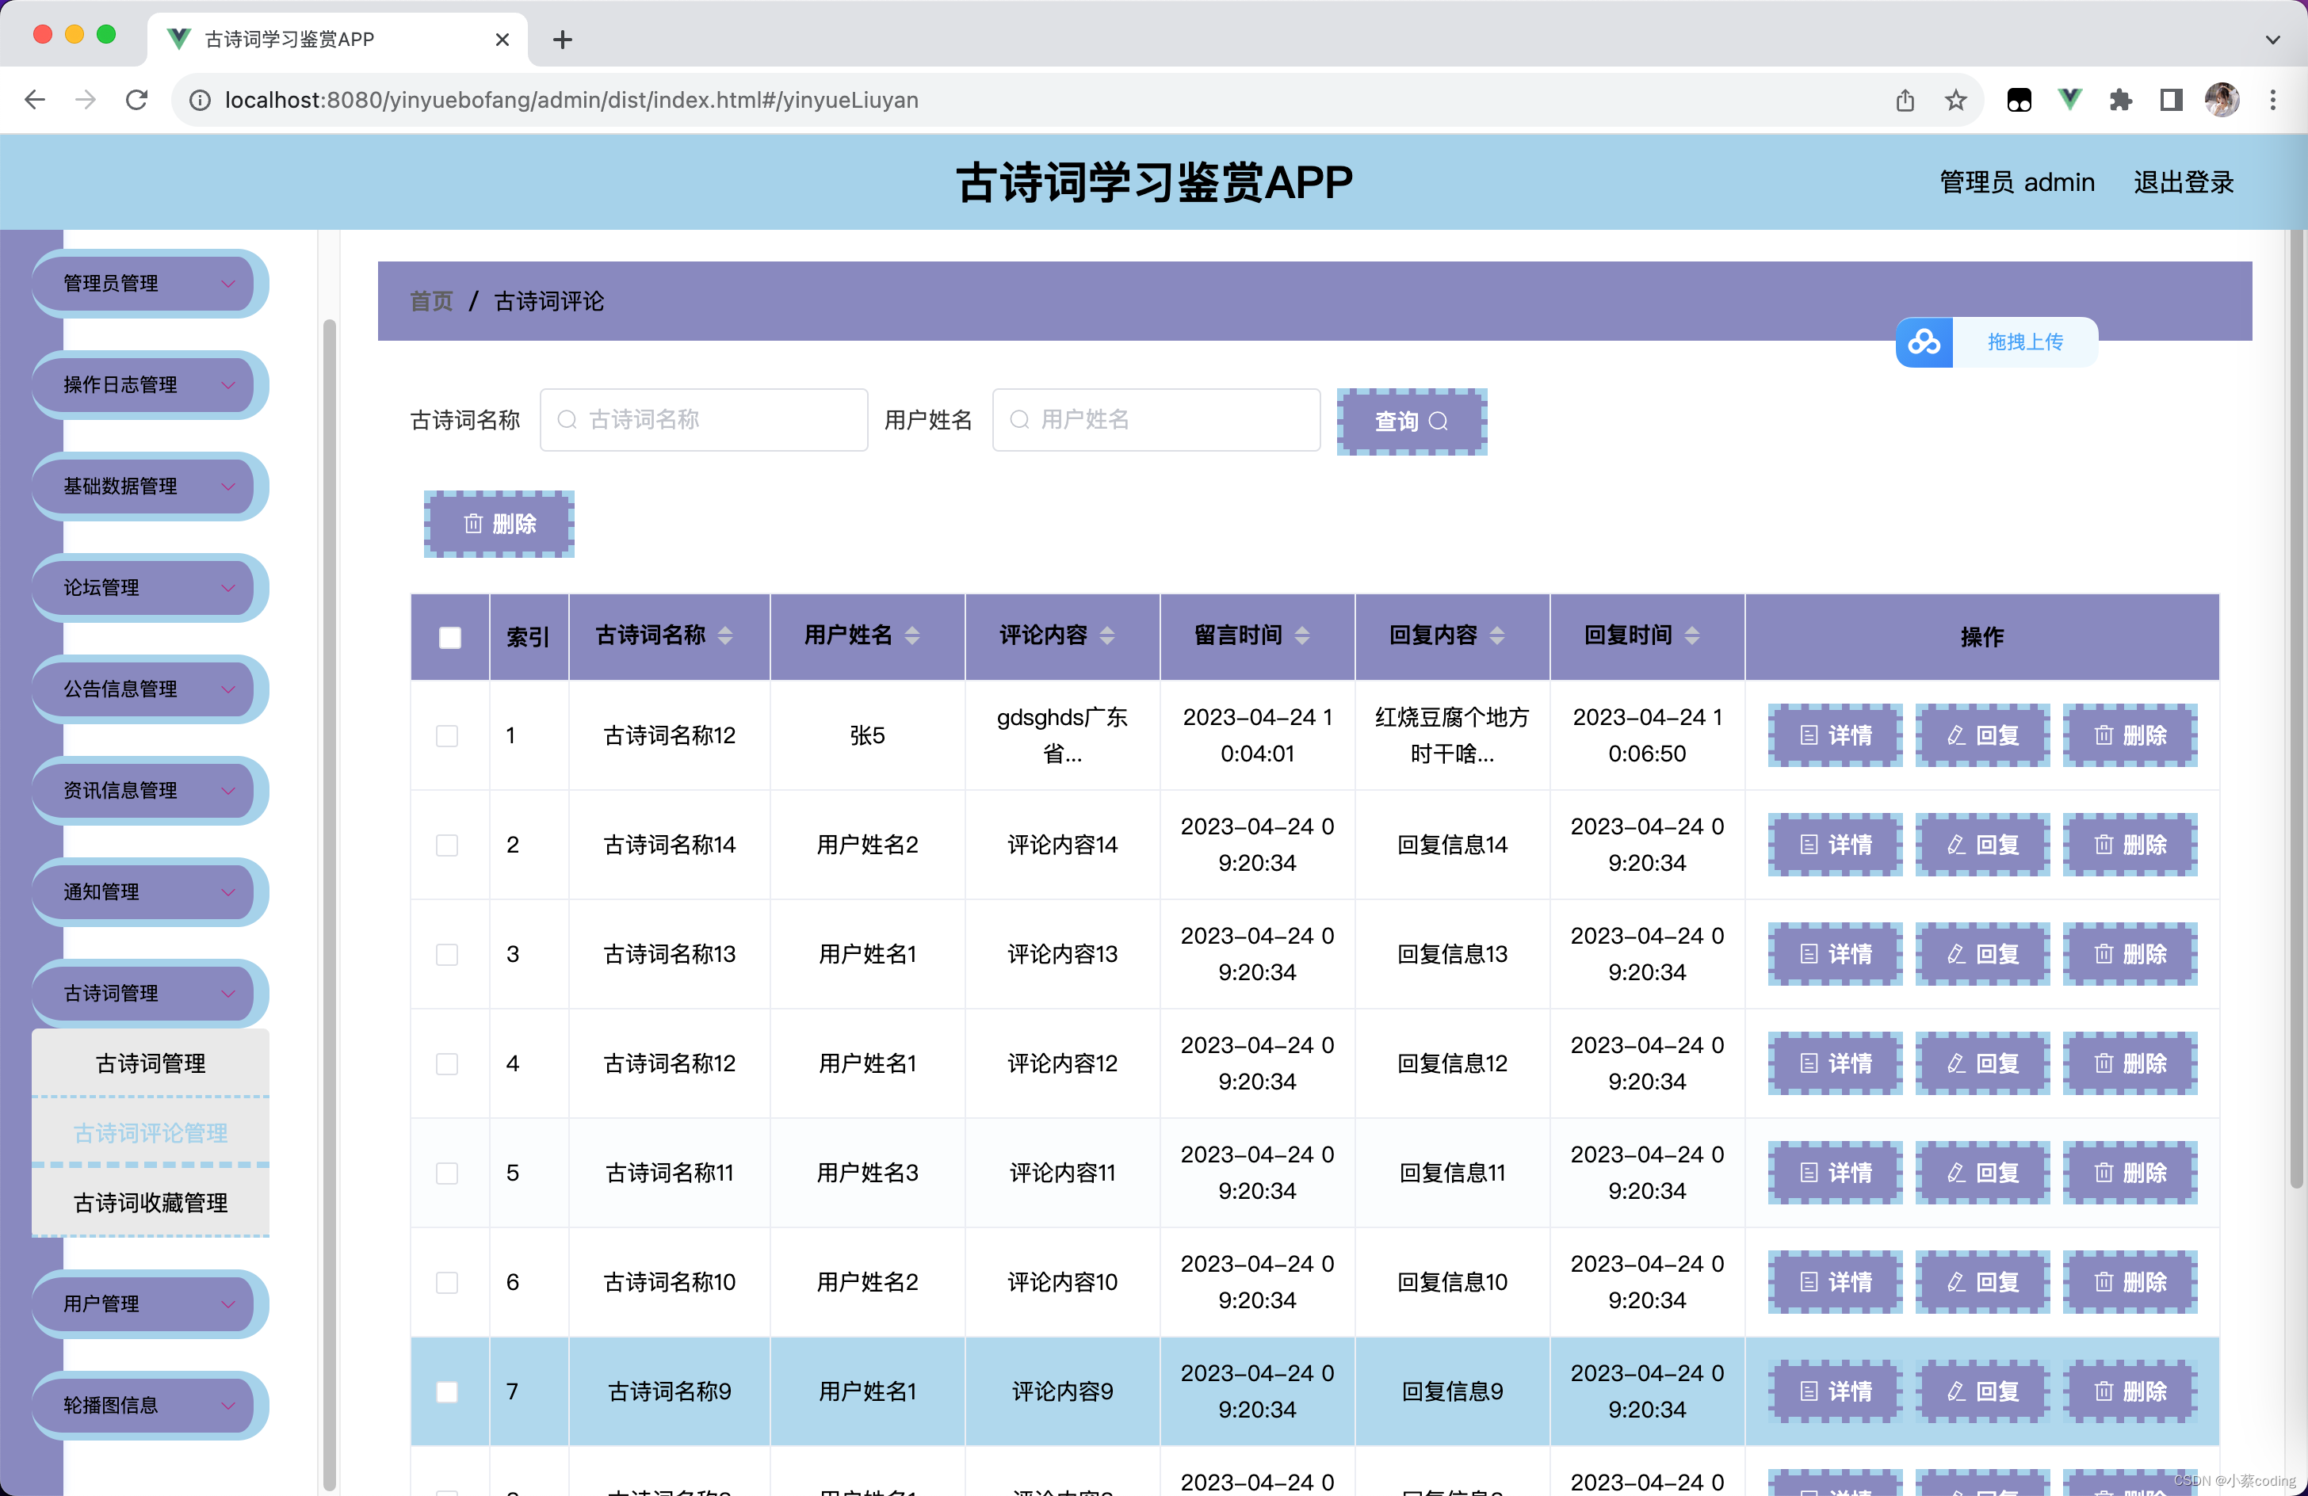Click browser forward arrow
The image size is (2308, 1496).
pos(86,100)
